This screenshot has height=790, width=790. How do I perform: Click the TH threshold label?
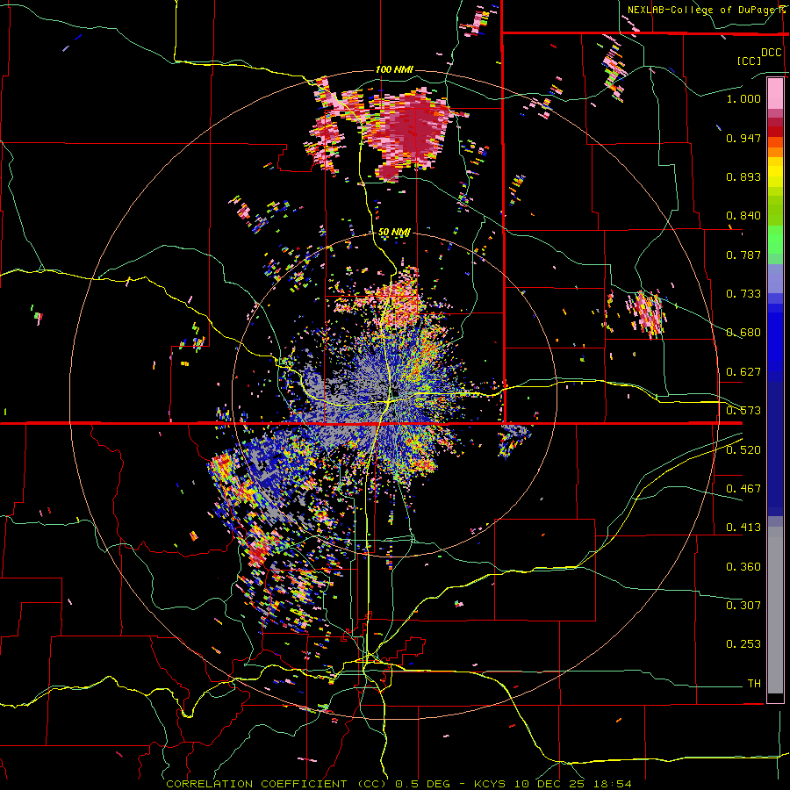[x=754, y=684]
